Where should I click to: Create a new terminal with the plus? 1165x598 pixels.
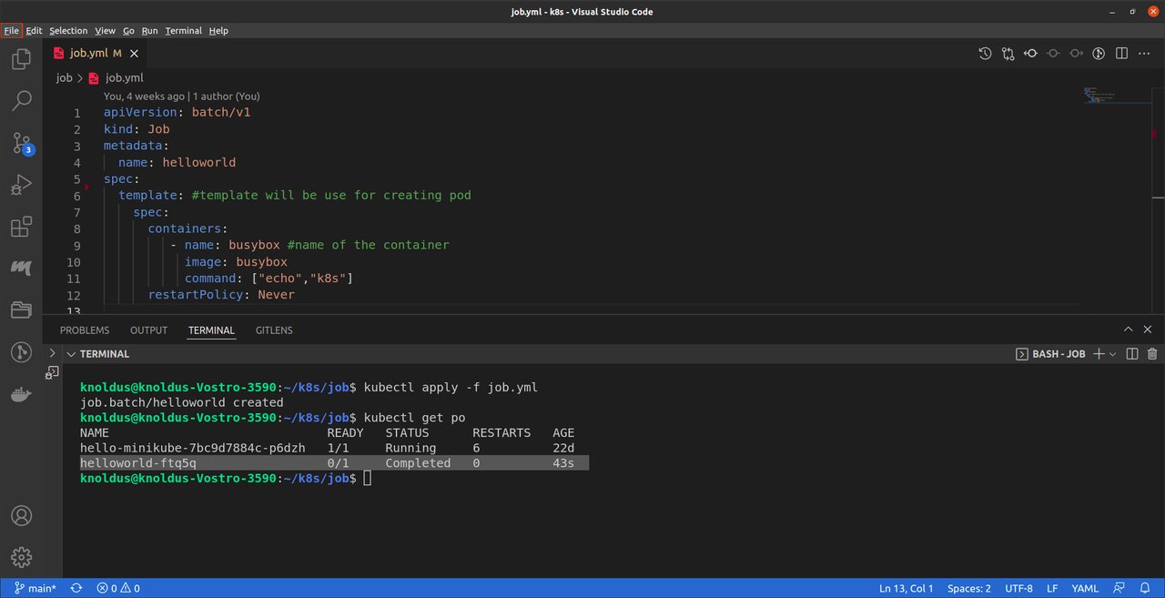point(1099,354)
